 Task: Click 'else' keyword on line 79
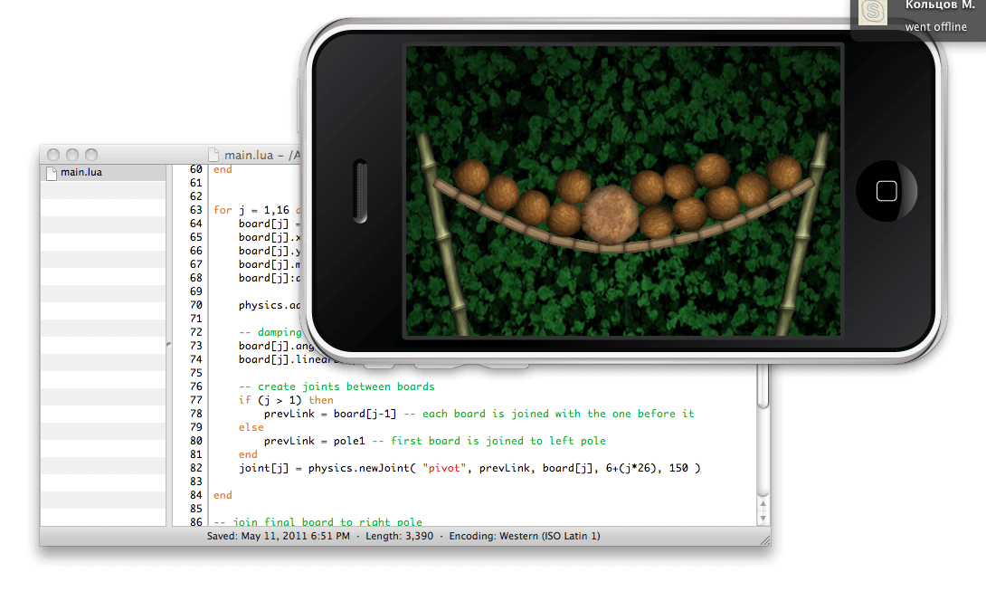[x=251, y=427]
